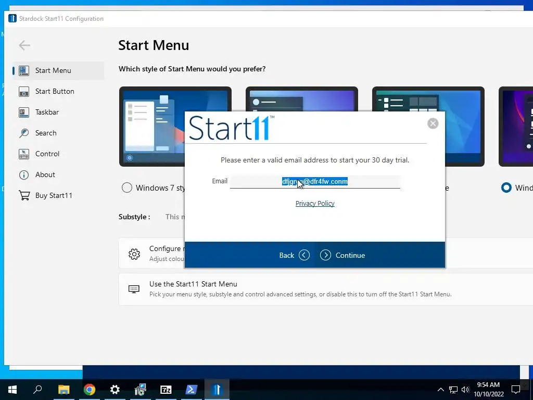Open File Explorer from the taskbar
The height and width of the screenshot is (400, 533).
[x=64, y=390]
